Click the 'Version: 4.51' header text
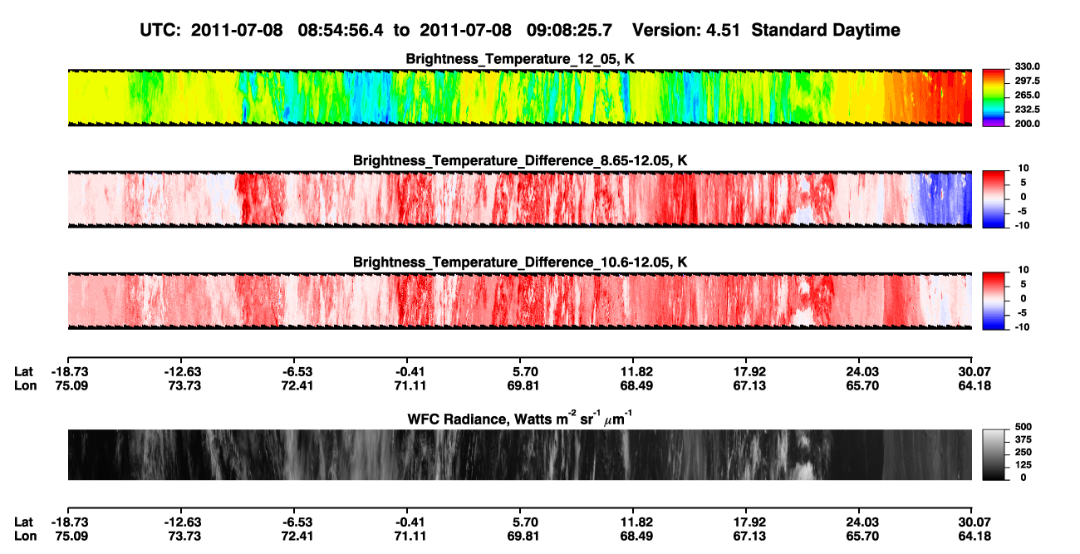The height and width of the screenshot is (554, 1080). 686,31
